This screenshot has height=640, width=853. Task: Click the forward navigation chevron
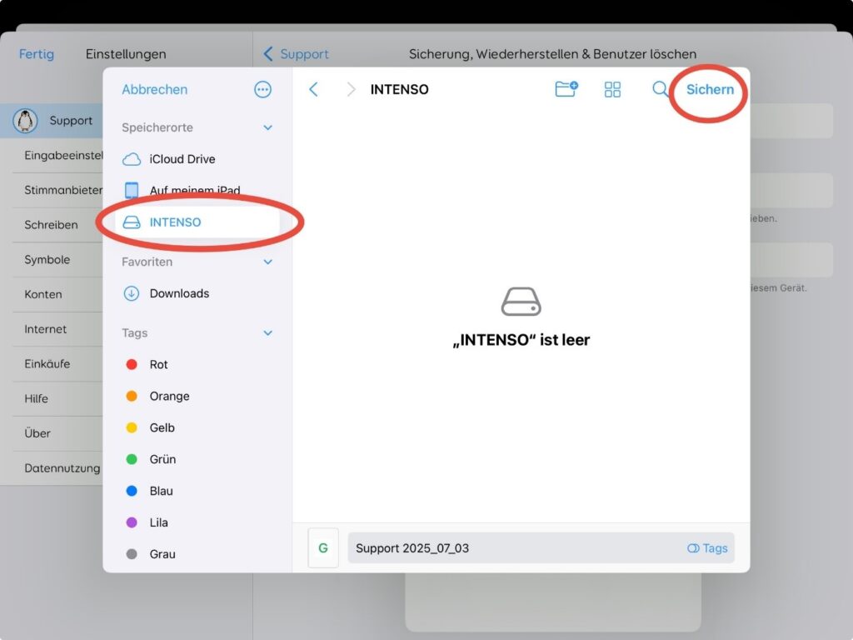click(351, 89)
